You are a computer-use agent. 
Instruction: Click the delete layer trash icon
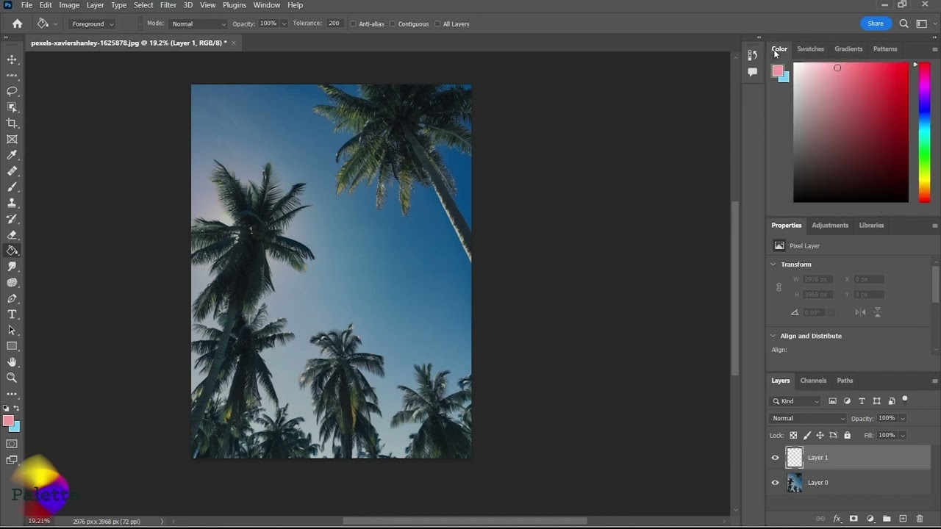coord(920,519)
